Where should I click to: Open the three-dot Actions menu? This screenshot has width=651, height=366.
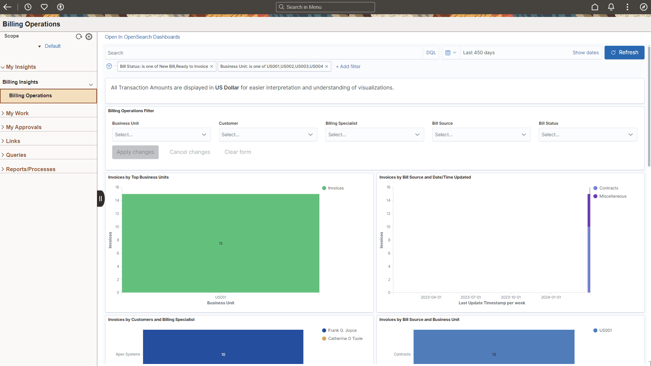pyautogui.click(x=627, y=7)
